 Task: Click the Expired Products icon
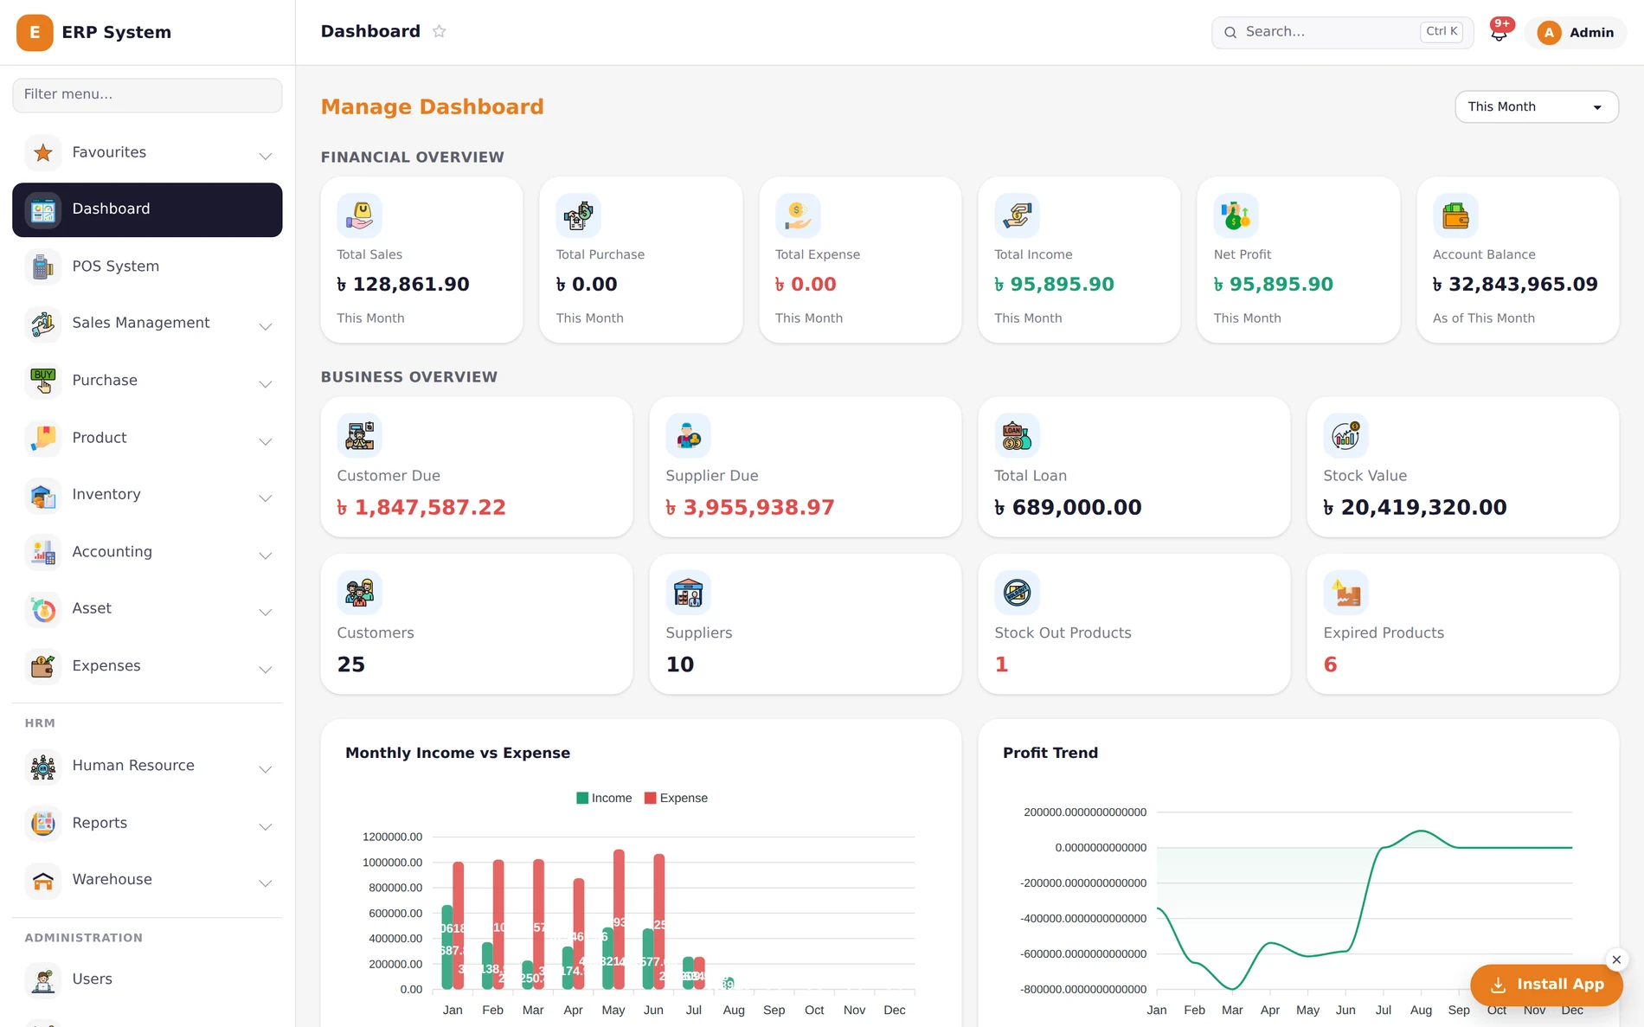(x=1345, y=593)
